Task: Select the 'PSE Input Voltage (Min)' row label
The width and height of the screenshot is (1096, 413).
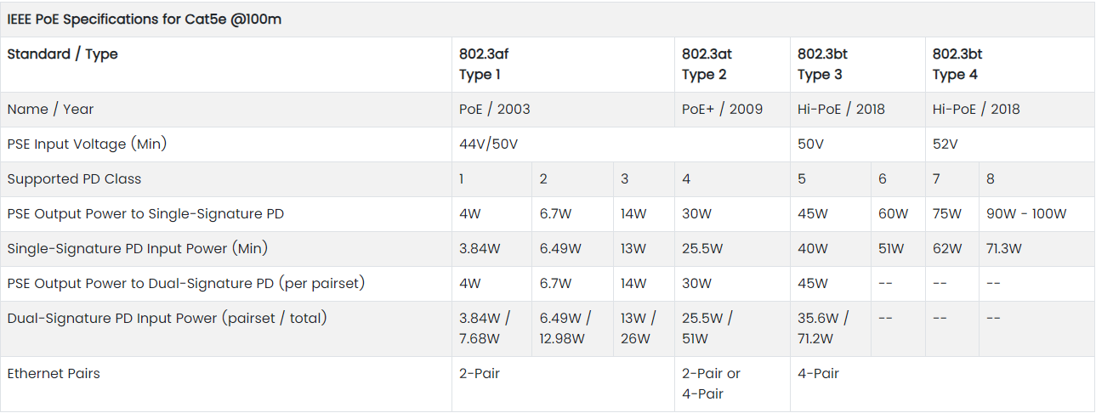Action: pos(87,144)
